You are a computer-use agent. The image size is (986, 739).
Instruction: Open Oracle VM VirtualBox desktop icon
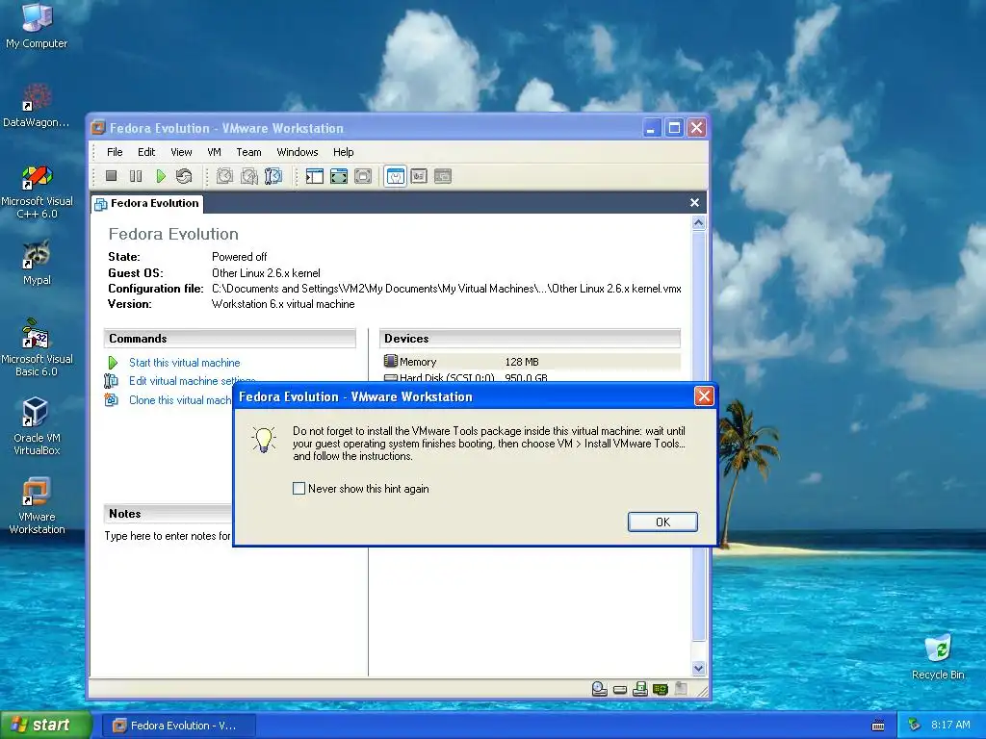click(37, 426)
